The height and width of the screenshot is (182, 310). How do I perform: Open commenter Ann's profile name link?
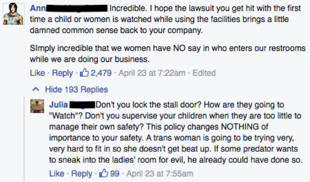[38, 8]
